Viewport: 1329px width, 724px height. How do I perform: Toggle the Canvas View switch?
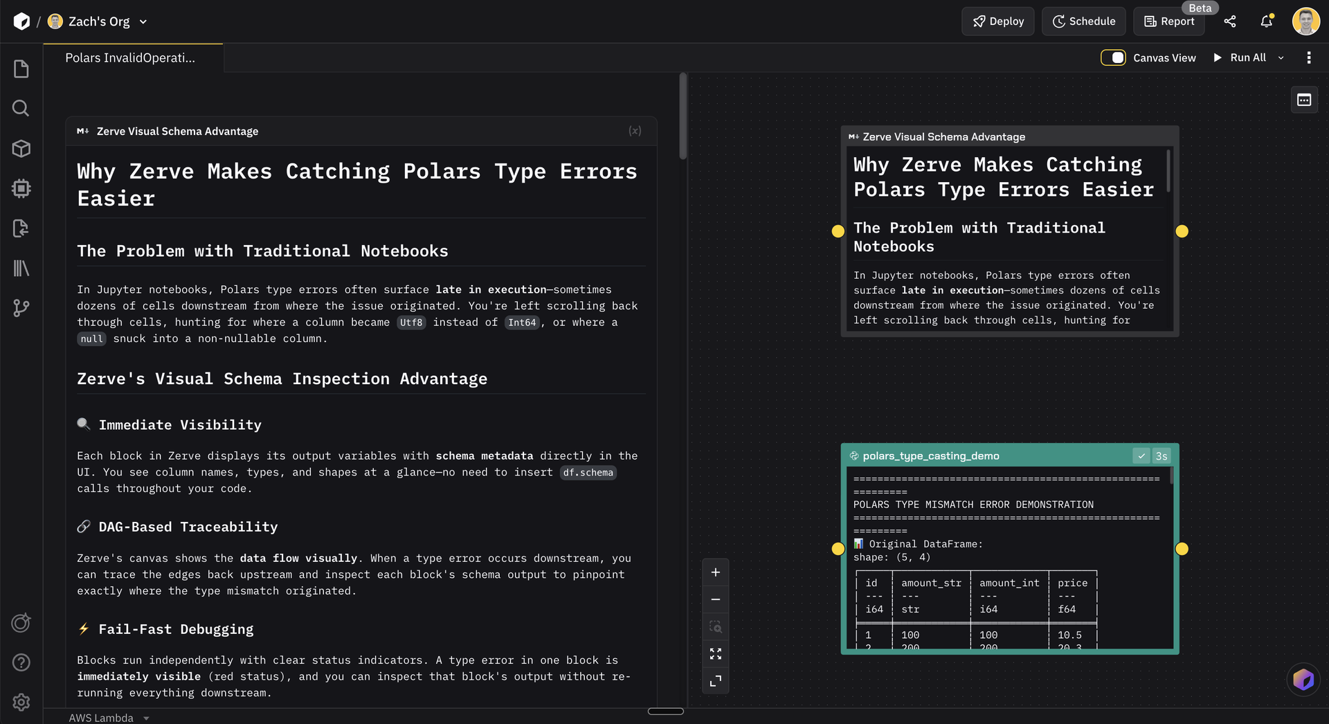pos(1113,58)
